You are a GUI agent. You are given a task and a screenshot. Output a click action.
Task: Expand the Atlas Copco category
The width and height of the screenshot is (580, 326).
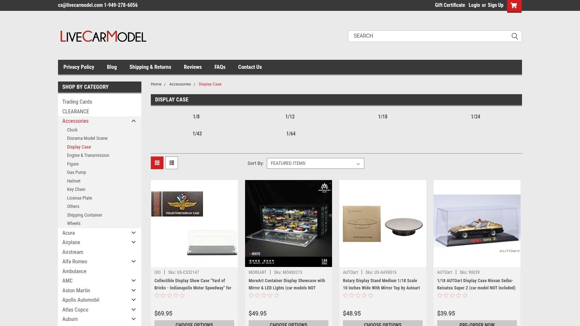(x=133, y=310)
